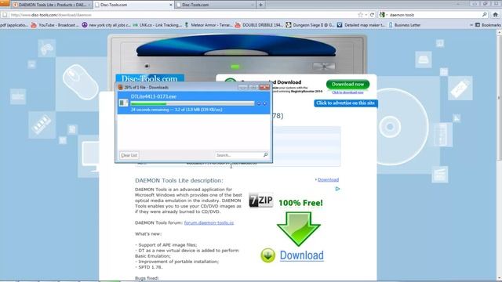
Task: Click the blue Download text in ad
Action: 301,255
